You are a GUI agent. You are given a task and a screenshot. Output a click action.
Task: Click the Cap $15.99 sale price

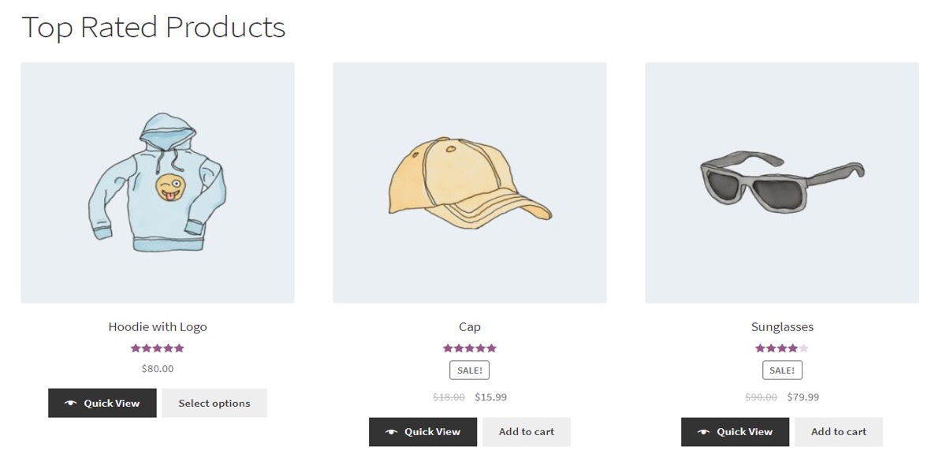[491, 397]
